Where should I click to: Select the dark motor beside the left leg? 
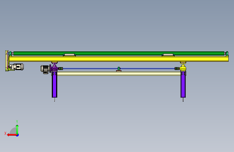[x=45, y=69]
